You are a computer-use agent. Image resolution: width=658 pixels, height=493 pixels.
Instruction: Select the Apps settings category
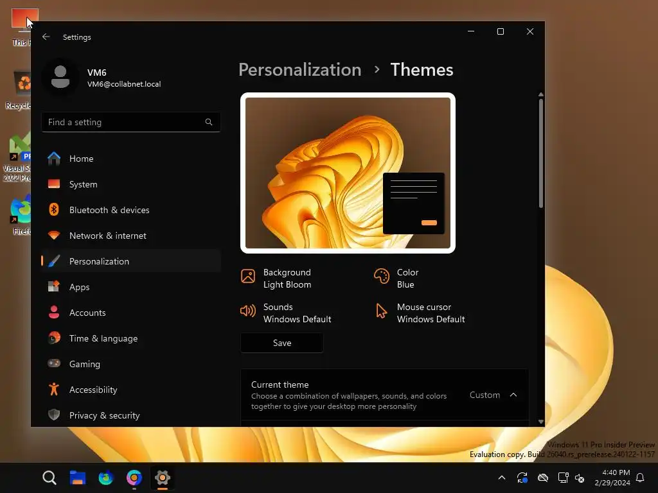point(131,287)
